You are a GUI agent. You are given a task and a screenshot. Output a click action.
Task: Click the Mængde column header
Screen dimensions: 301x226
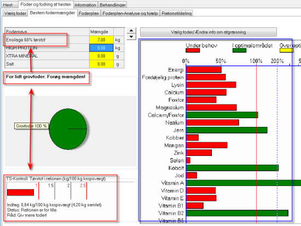101,32
